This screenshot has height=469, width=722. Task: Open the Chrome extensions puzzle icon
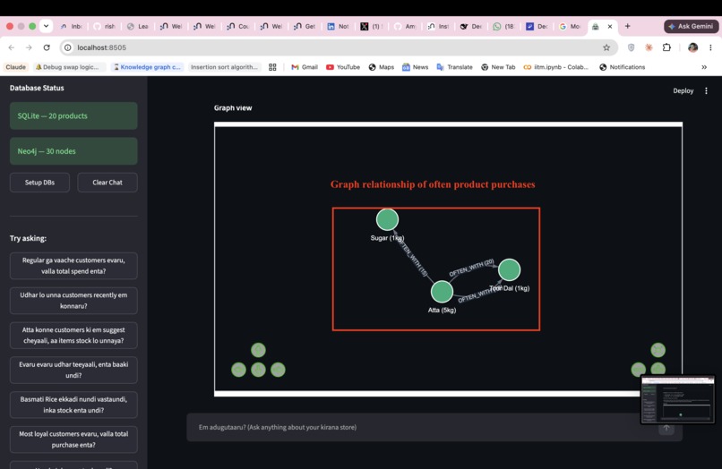(x=666, y=47)
